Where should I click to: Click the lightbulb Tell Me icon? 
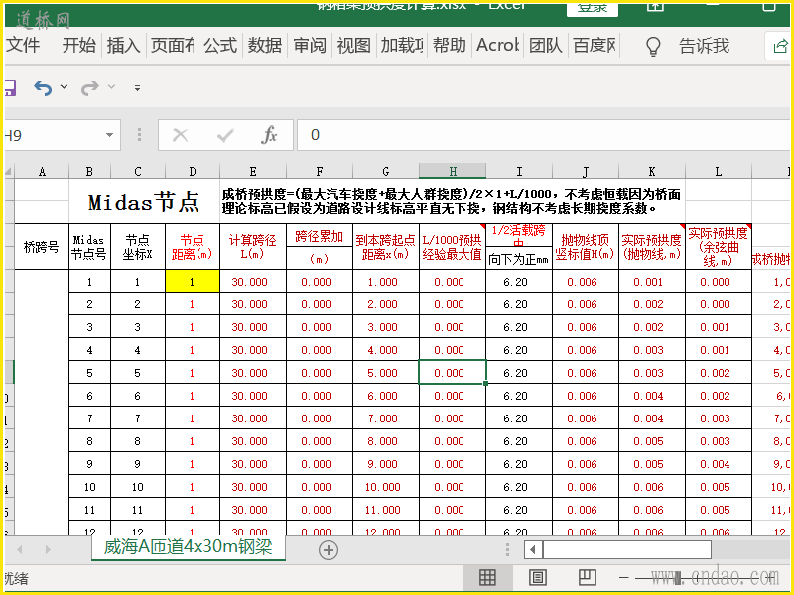653,46
